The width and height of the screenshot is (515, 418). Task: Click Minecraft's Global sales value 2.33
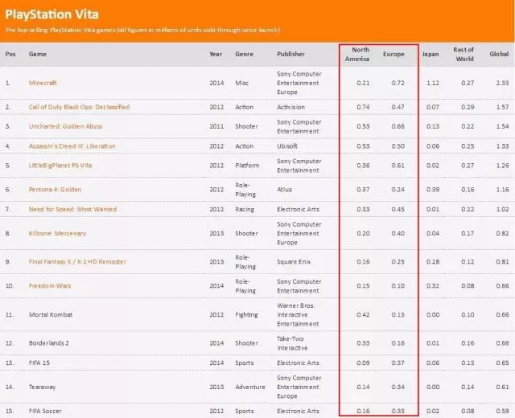click(502, 83)
